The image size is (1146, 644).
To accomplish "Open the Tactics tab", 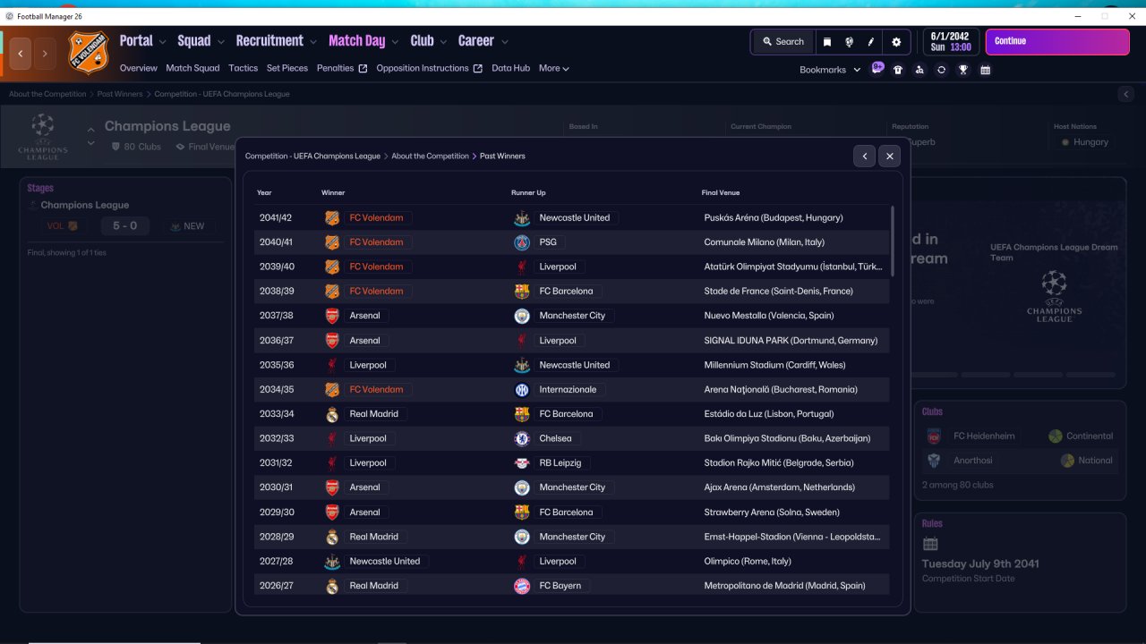I will [243, 69].
